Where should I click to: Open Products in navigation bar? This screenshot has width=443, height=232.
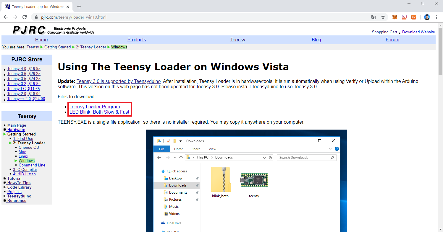[x=137, y=40]
